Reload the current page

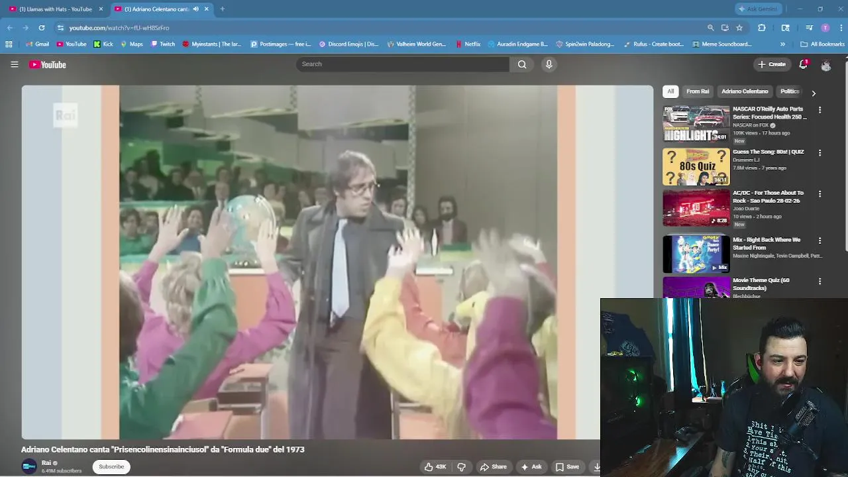click(41, 28)
